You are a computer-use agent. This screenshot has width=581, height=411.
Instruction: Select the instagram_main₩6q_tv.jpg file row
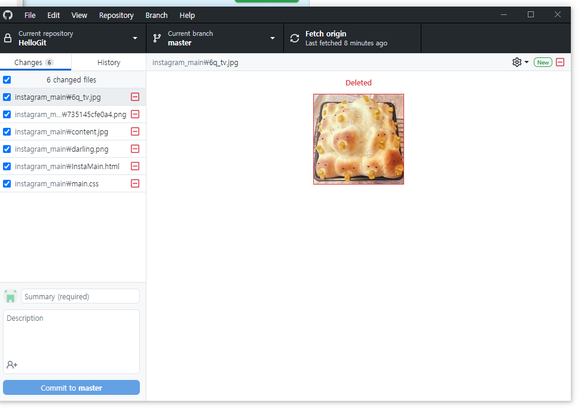[73, 97]
